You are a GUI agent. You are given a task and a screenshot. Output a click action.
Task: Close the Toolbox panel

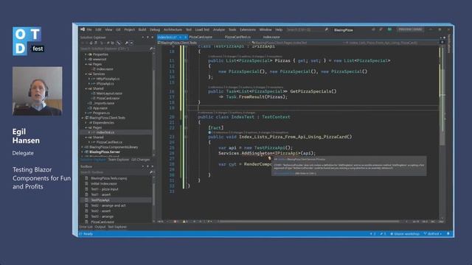152,166
